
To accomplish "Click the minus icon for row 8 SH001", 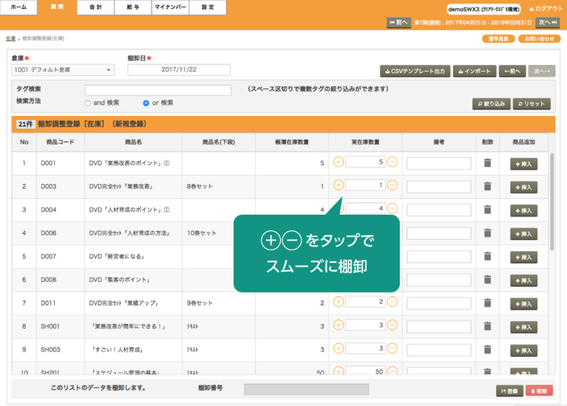I will tap(392, 326).
